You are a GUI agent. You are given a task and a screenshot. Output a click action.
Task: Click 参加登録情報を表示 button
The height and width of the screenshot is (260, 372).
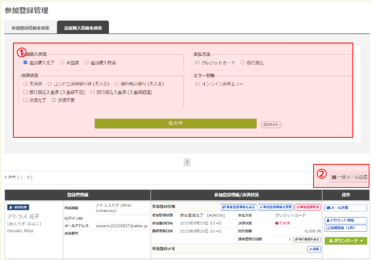pos(238,207)
